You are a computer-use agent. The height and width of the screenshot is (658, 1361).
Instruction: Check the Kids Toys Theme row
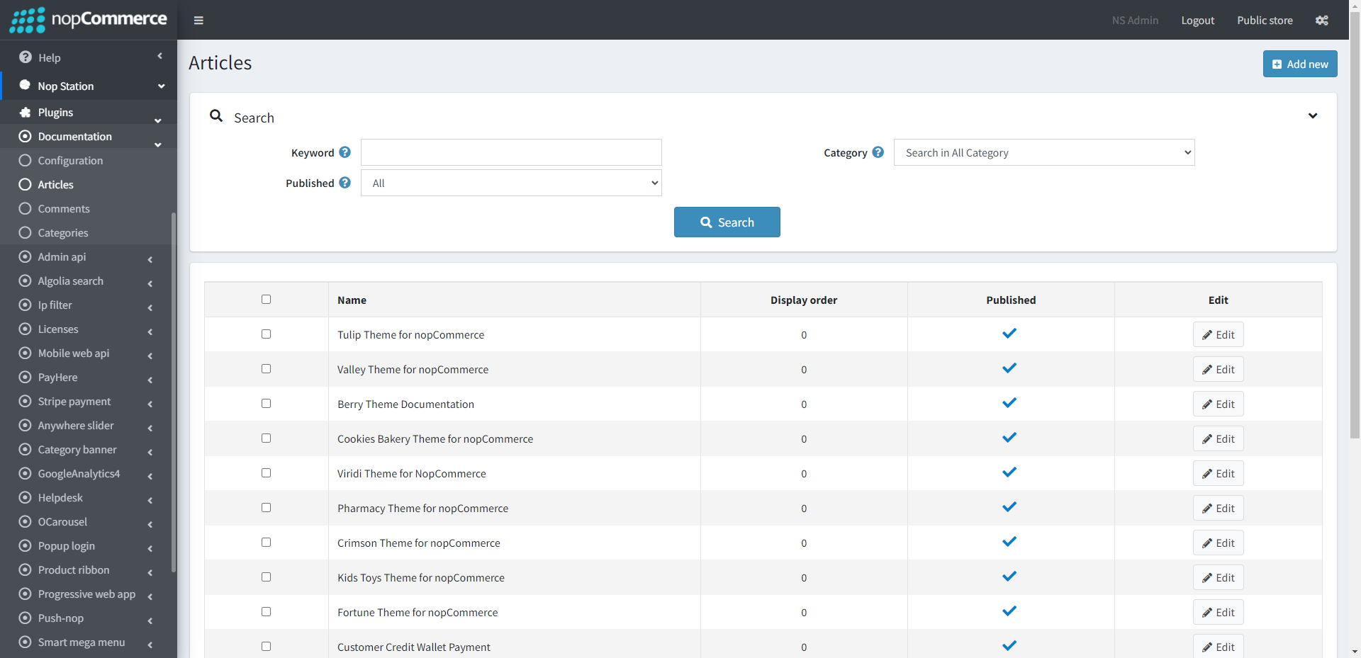coord(266,577)
